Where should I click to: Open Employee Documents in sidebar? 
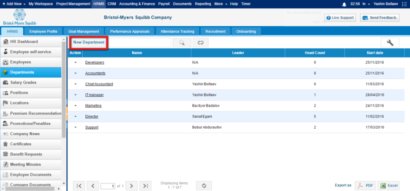31,175
